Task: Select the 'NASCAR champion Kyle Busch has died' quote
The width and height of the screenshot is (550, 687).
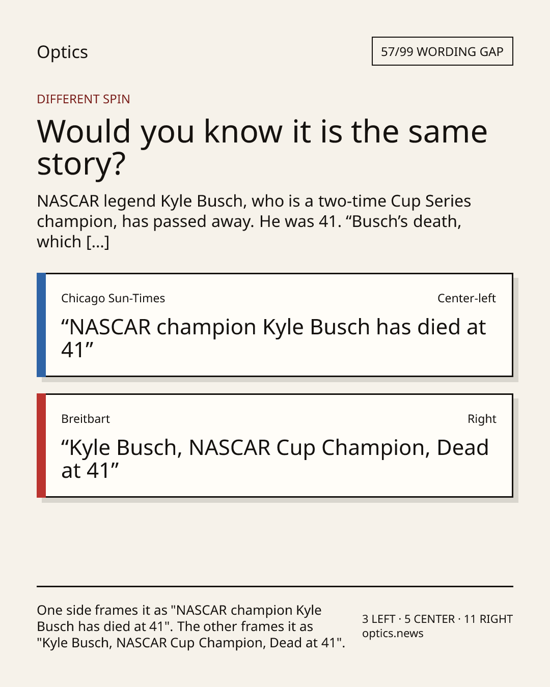Action: coord(273,338)
